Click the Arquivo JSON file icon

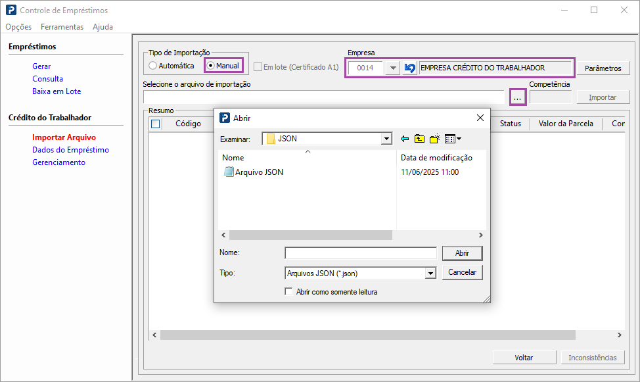(x=229, y=172)
